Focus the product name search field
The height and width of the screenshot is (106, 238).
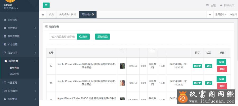click(x=63, y=37)
